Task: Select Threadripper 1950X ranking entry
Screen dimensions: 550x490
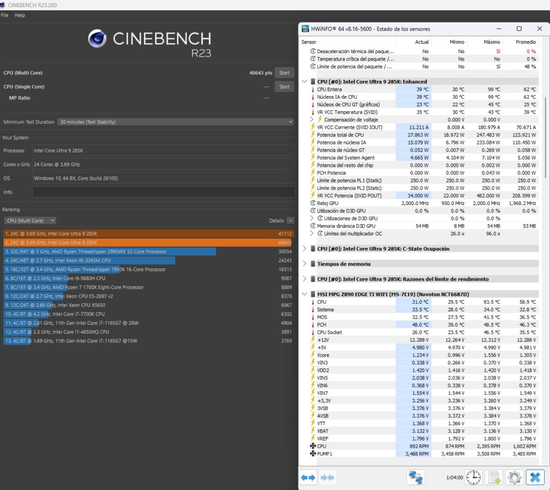Action: click(148, 269)
